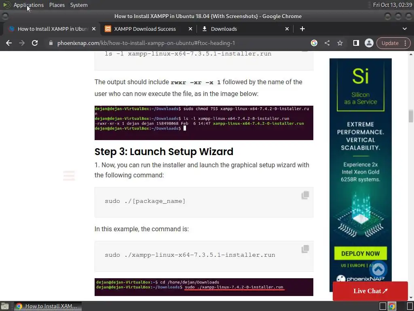
Task: Switch to the XAMPP Download Success tab
Action: (148, 29)
